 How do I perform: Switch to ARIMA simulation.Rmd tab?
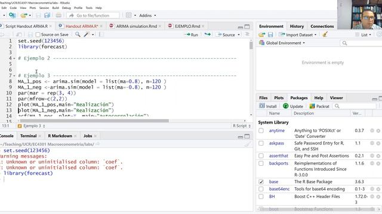click(137, 26)
